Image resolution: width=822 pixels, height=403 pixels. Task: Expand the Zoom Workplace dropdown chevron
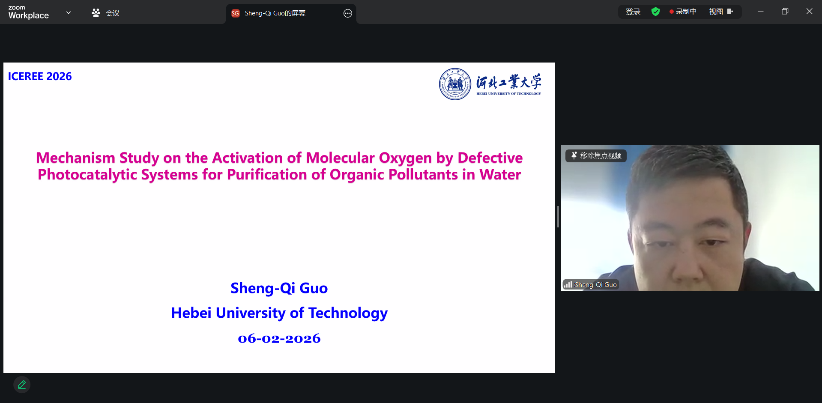69,13
